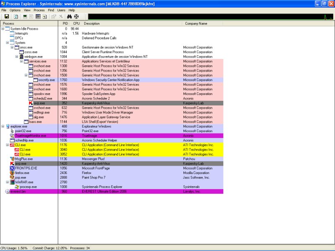Open the File menu

(4, 10)
